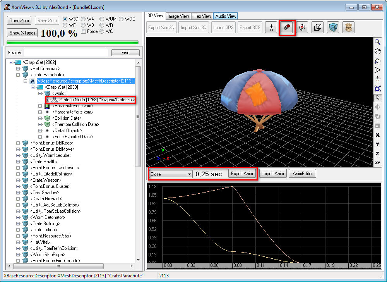This screenshot has height=282, width=387.
Task: Click the walking figure skeleton icon
Action: (271, 28)
